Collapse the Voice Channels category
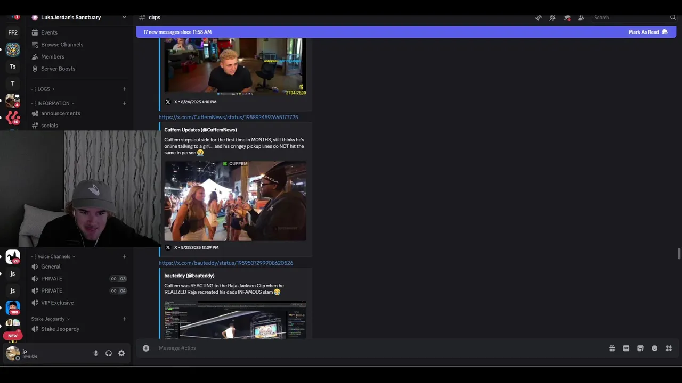 [54, 256]
